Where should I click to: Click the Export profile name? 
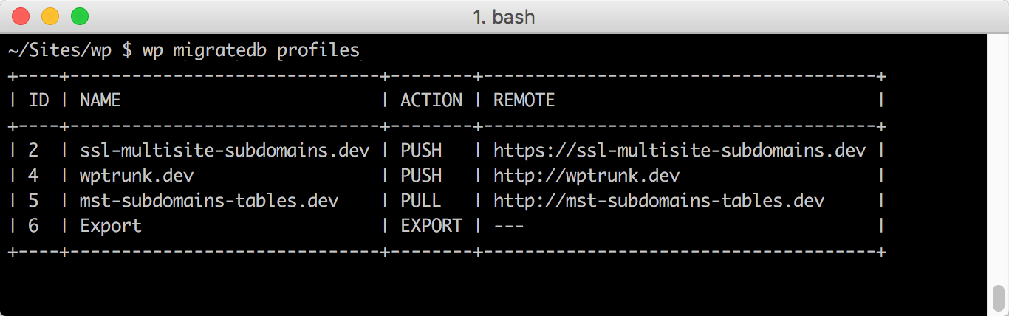click(111, 226)
